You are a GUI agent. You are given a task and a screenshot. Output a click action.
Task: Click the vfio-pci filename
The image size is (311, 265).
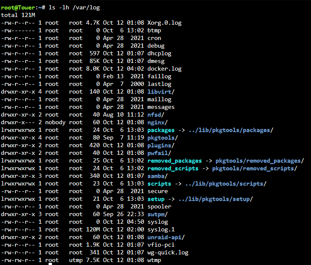coord(161,245)
